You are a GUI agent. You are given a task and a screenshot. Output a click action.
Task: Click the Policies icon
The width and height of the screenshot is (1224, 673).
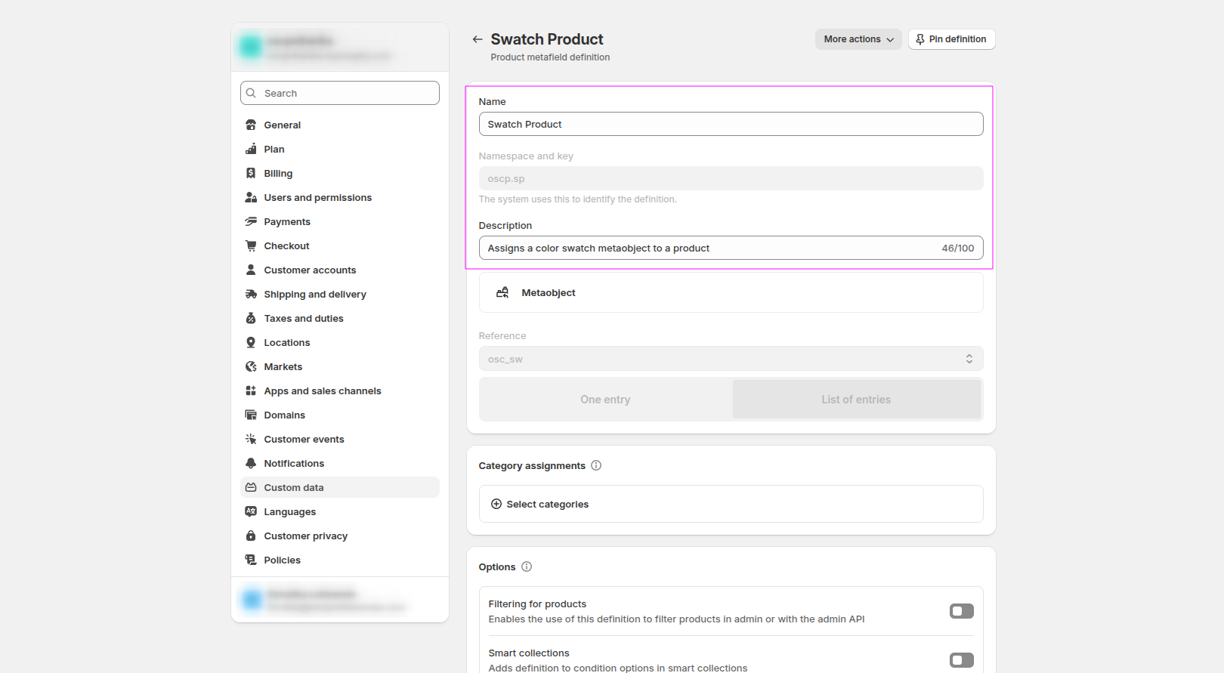click(x=251, y=560)
